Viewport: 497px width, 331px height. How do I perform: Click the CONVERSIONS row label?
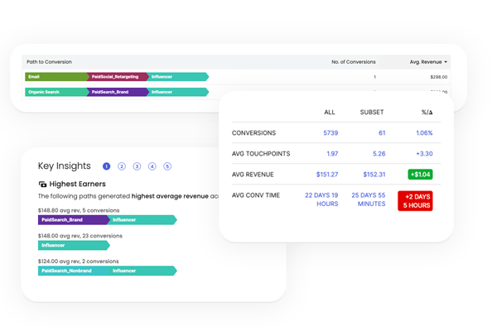(x=254, y=133)
